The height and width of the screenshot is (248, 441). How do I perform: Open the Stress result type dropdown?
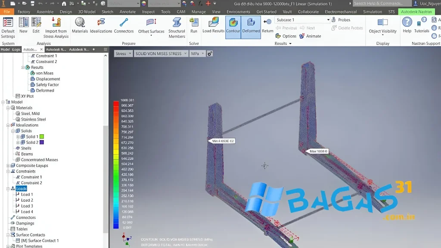click(123, 53)
